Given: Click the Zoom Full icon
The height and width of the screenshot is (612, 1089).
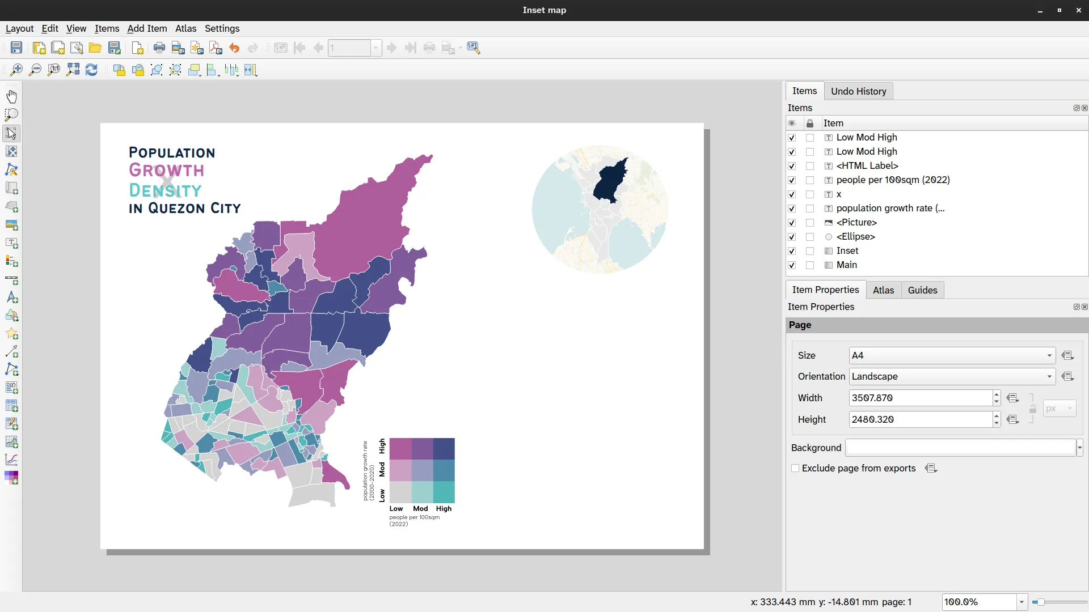Looking at the screenshot, I should (x=73, y=70).
